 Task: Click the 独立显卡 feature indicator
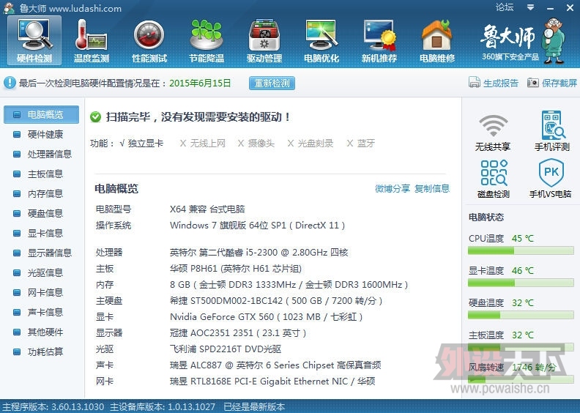coord(141,143)
